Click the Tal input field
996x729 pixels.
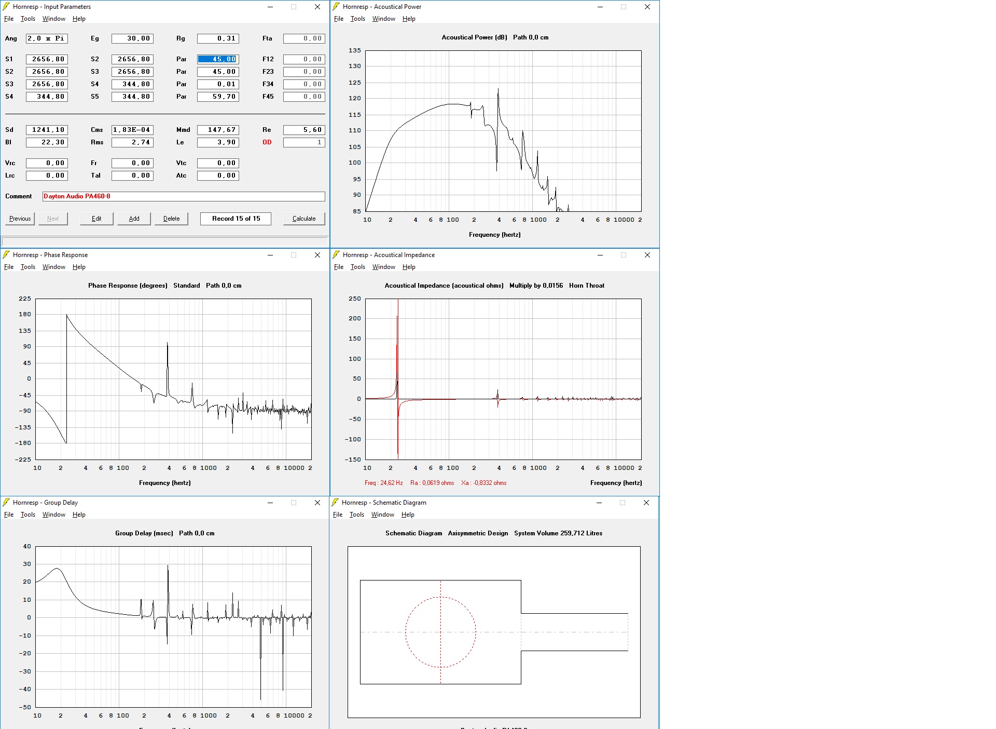[132, 176]
